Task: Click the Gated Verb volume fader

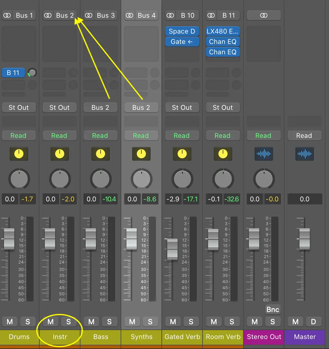Action: point(172,249)
